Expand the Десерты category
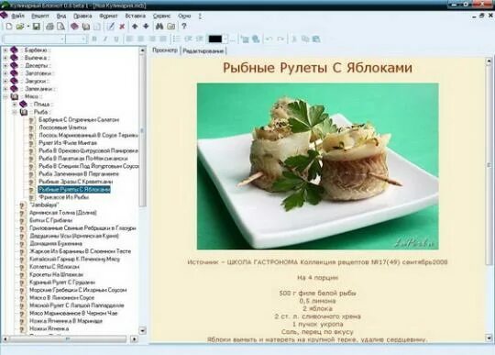The width and height of the screenshot is (495, 355). [x=5, y=66]
